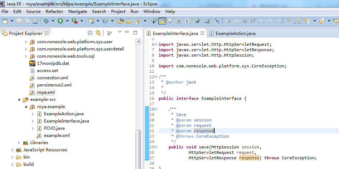This screenshot has width=339, height=169.
Task: Toggle Show Whitespace Characters pilcrow icon
Action: coord(187,21)
